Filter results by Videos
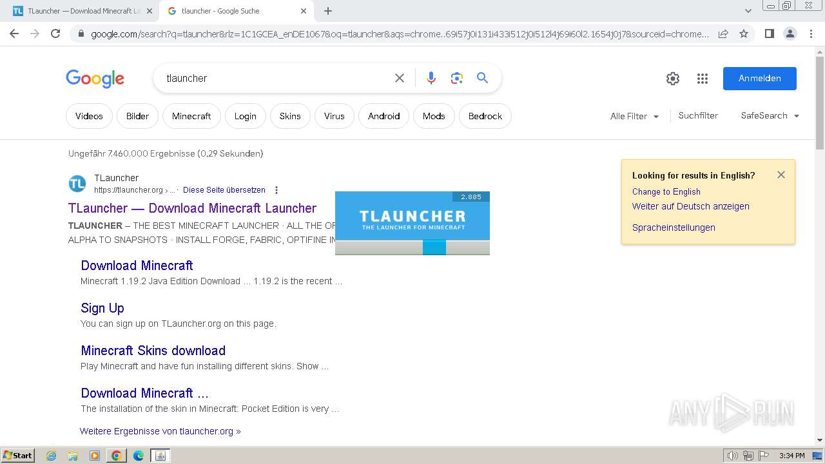Image resolution: width=825 pixels, height=464 pixels. (x=89, y=116)
